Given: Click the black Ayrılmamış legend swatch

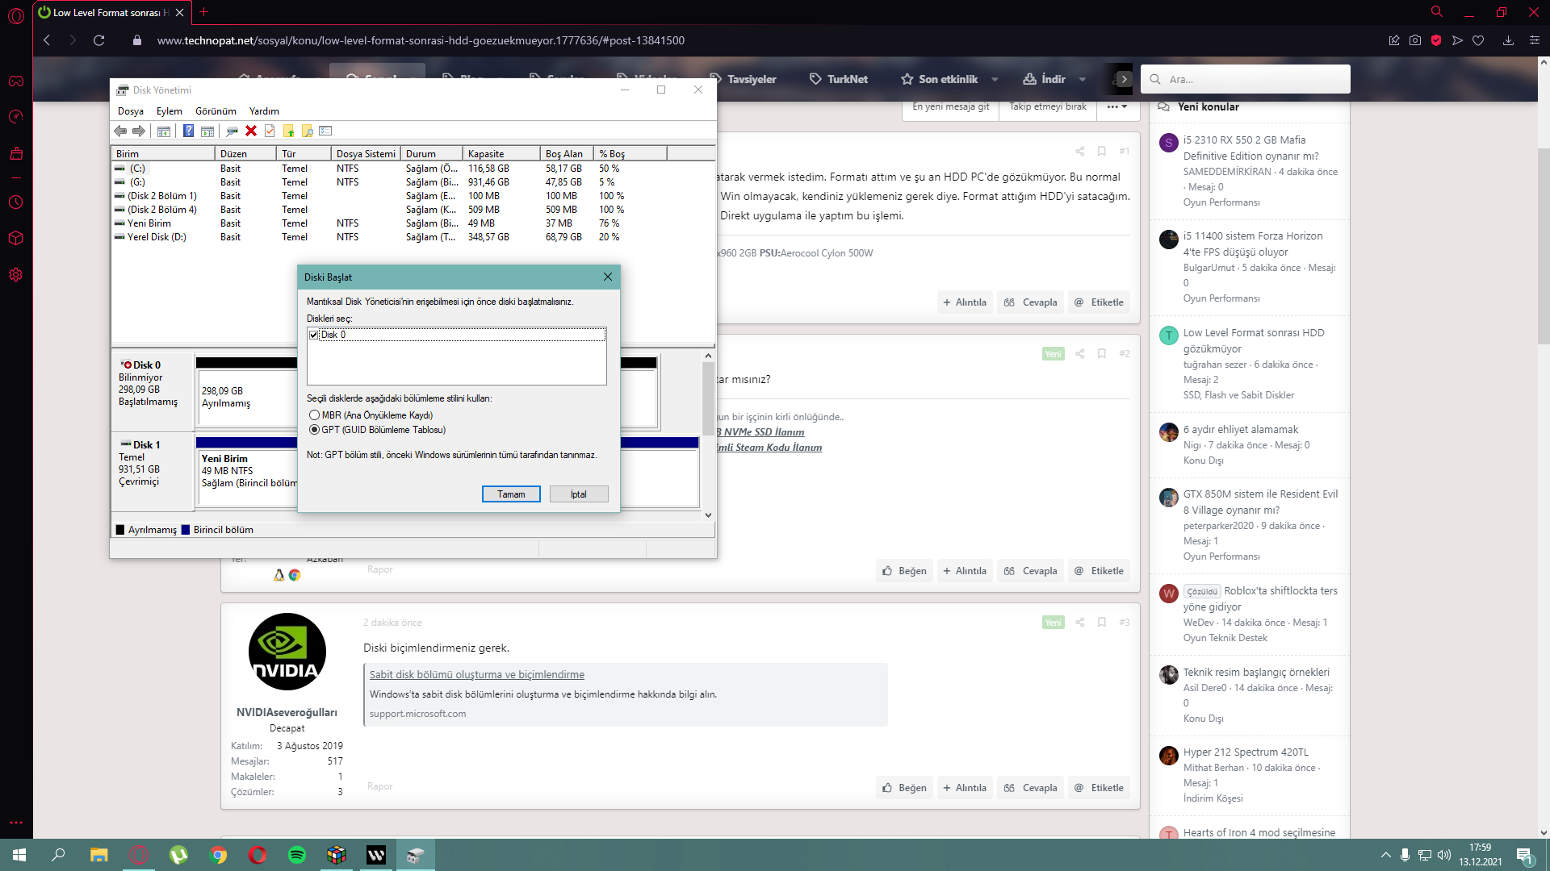Looking at the screenshot, I should (x=120, y=530).
